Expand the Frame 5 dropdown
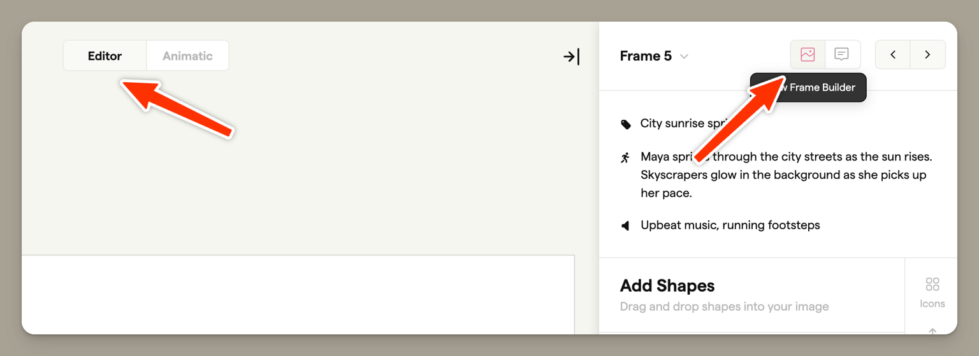This screenshot has width=979, height=356. click(x=646, y=56)
